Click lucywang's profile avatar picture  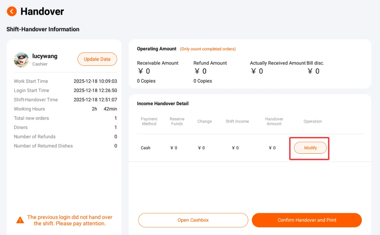(21, 60)
